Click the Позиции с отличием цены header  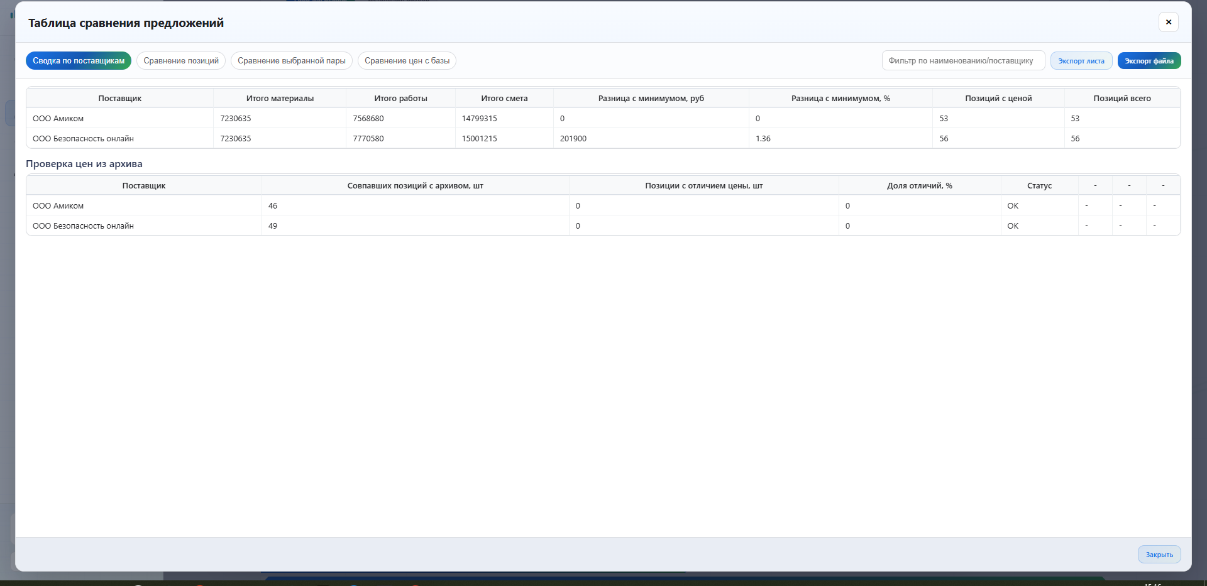click(x=704, y=186)
